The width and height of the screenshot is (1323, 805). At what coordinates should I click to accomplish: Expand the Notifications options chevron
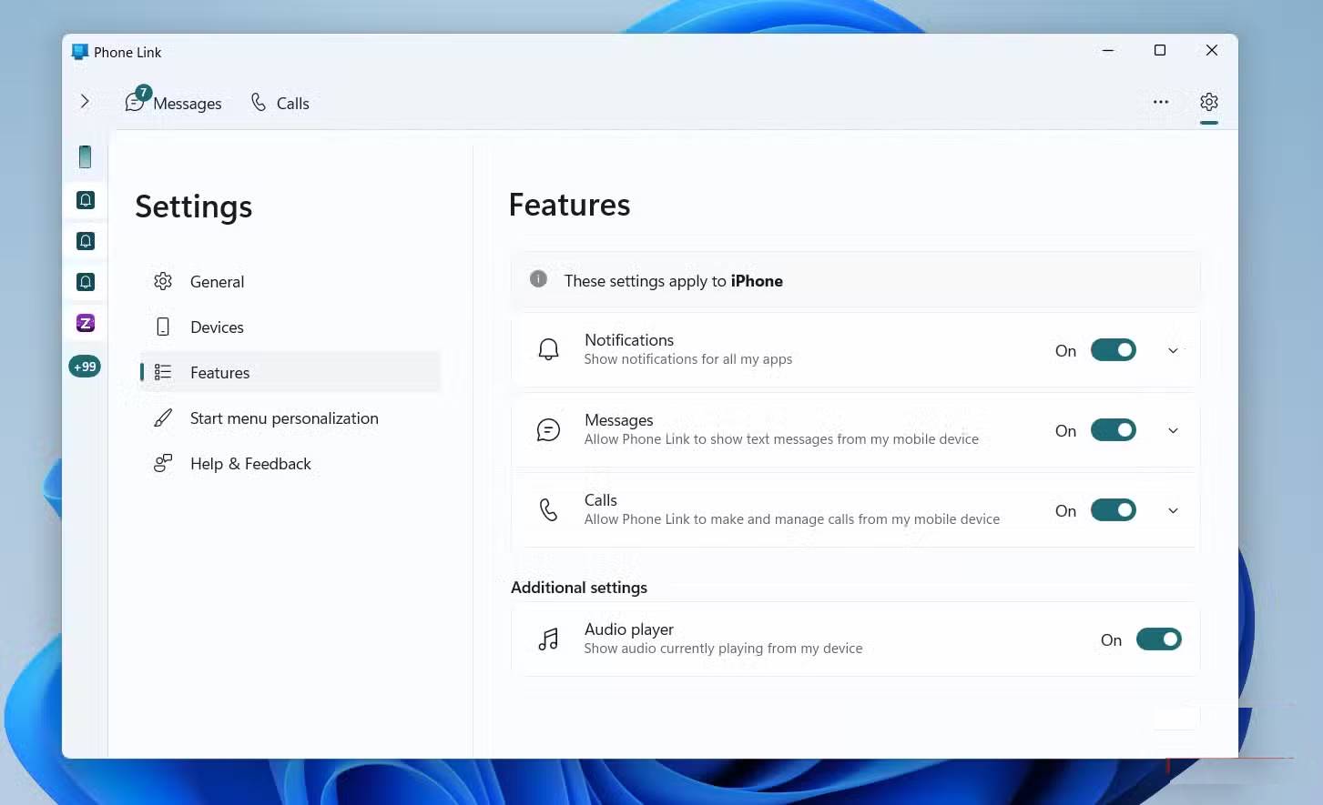1173,351
